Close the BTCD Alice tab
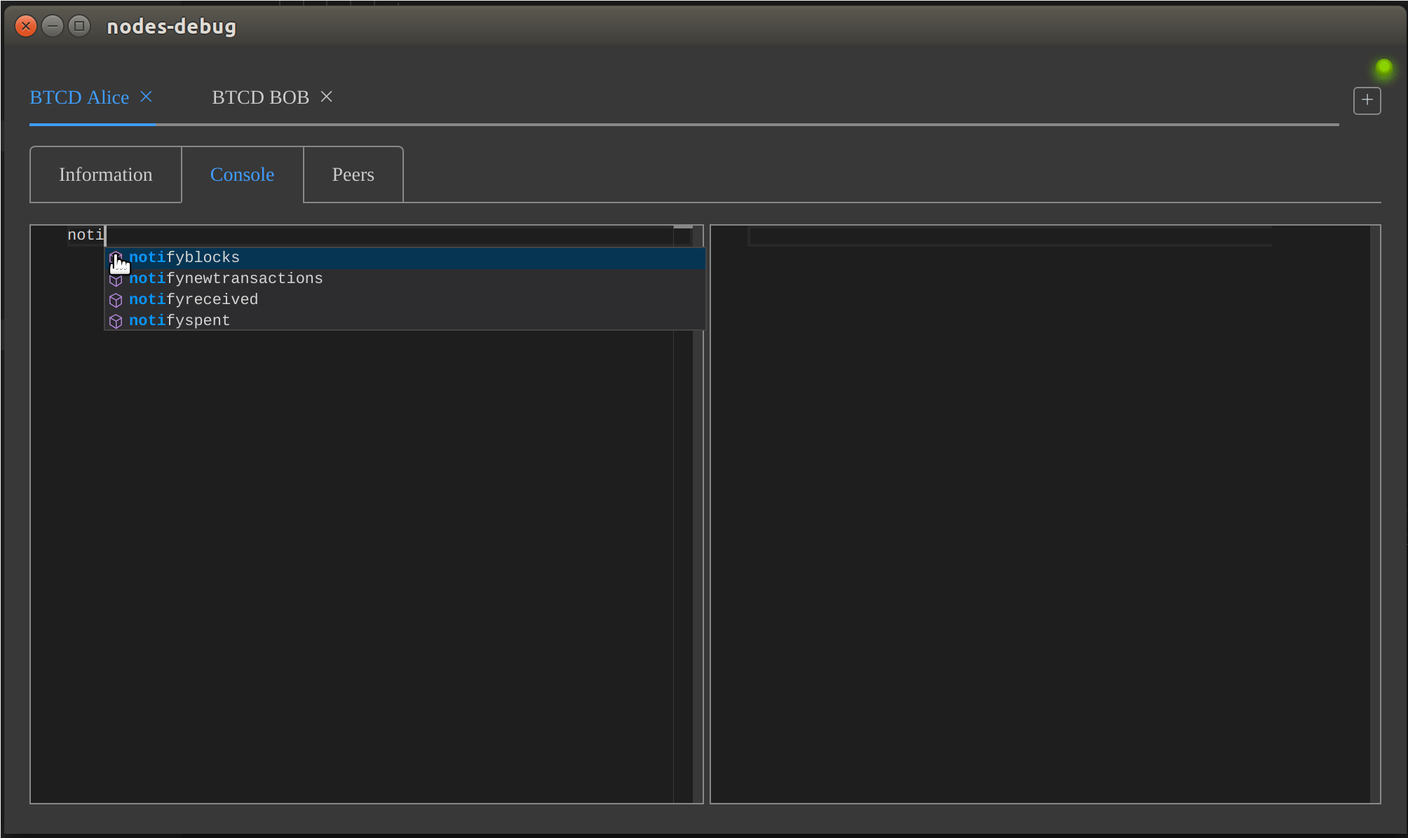 click(146, 97)
